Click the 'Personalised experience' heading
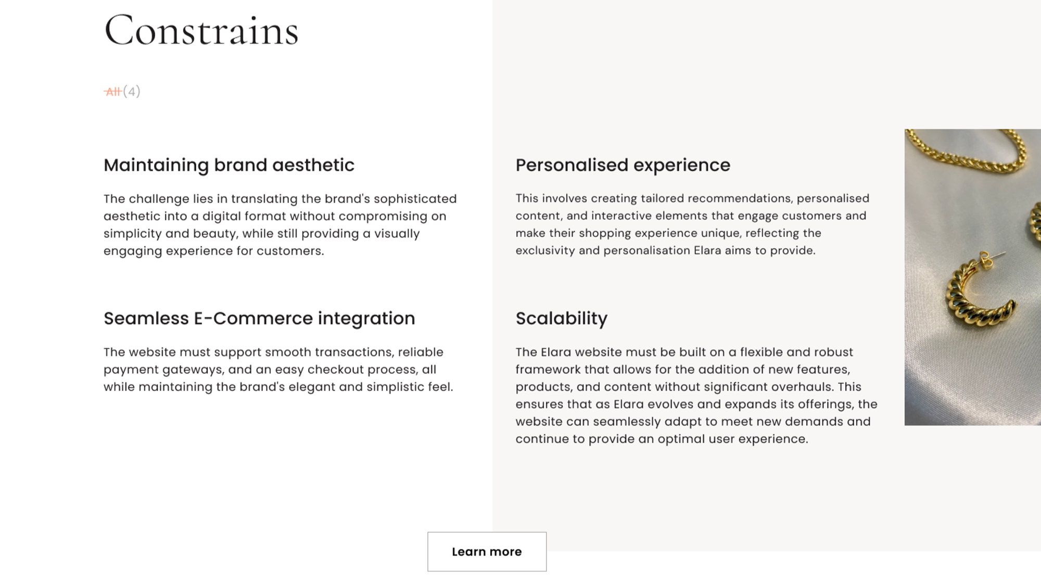1041x580 pixels. click(623, 165)
